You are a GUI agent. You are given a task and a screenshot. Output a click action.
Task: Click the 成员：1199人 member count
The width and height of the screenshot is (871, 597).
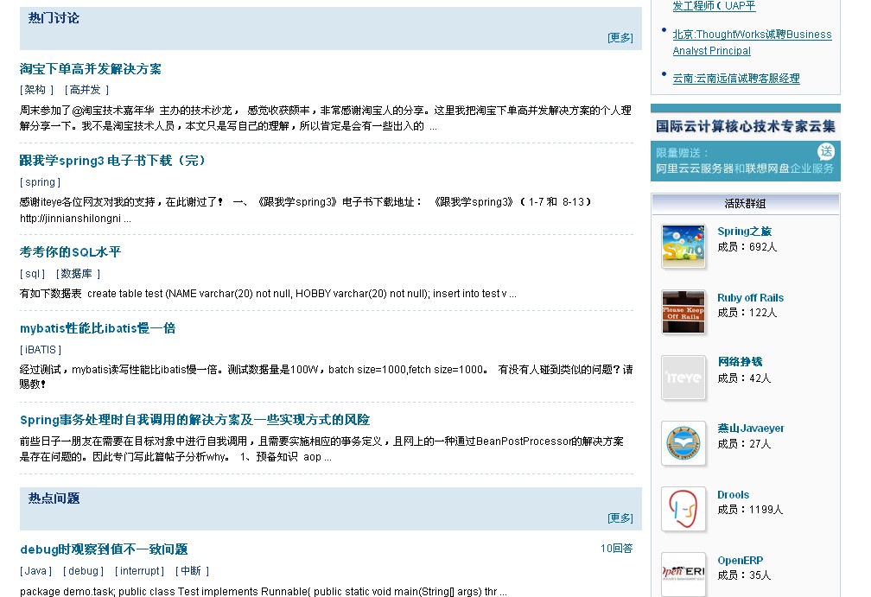750,510
